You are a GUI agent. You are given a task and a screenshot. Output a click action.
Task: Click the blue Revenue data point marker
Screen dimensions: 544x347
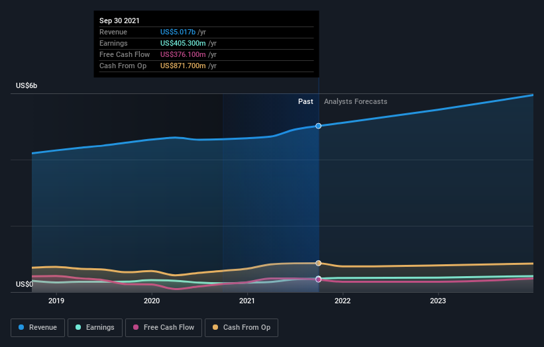[x=318, y=126]
